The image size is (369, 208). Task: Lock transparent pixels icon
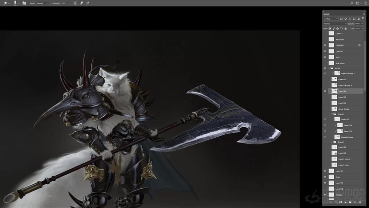pyautogui.click(x=330, y=28)
